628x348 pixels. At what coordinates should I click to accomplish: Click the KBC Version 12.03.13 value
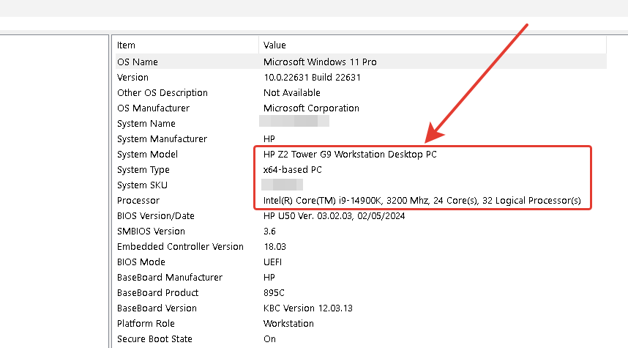(308, 308)
